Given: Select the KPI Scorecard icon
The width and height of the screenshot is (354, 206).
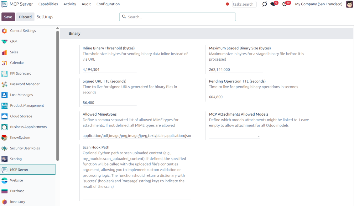Looking at the screenshot, I should tap(5, 73).
